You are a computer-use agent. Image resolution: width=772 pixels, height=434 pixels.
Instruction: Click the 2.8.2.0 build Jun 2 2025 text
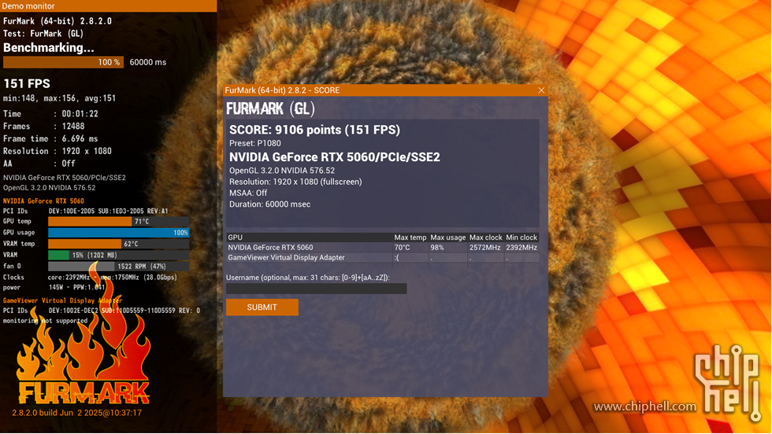[x=77, y=413]
